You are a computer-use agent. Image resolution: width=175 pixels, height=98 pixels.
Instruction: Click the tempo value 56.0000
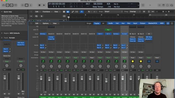tap(98, 4)
